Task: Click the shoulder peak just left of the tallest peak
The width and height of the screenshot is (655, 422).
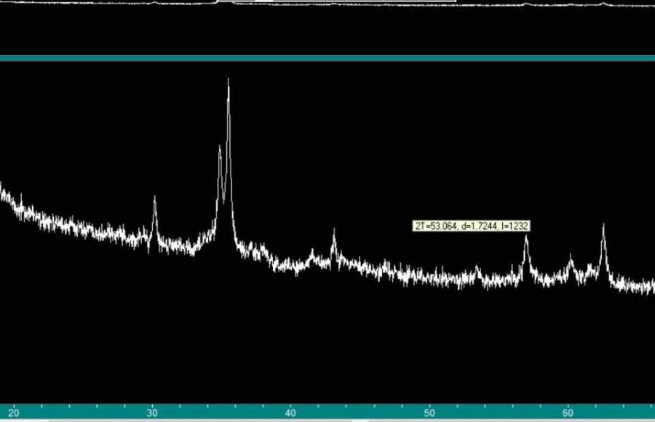Action: coord(220,148)
